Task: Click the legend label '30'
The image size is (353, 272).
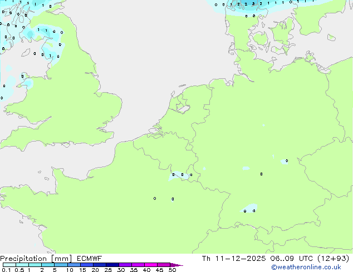Action: click(121, 270)
